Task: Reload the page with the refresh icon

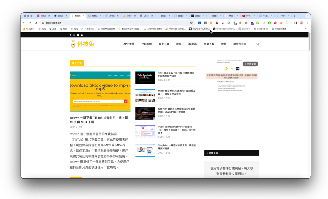Action: (x=36, y=23)
